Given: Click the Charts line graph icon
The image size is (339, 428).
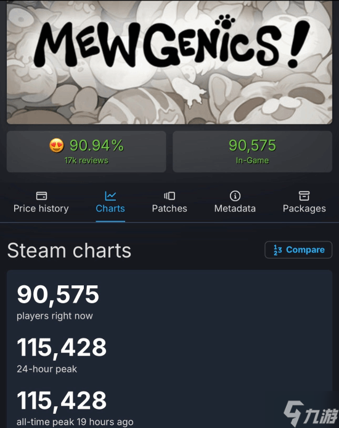Looking at the screenshot, I should [110, 196].
